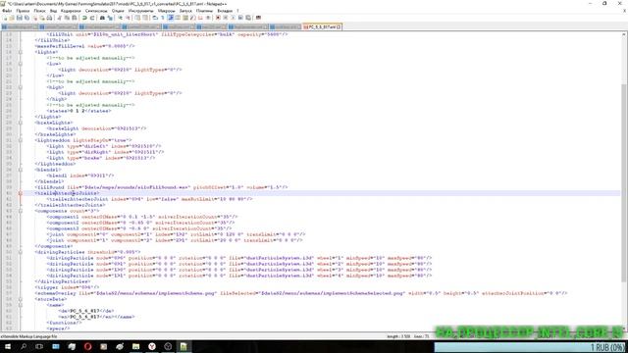Zoom in using the toolbar icon

coord(120,18)
